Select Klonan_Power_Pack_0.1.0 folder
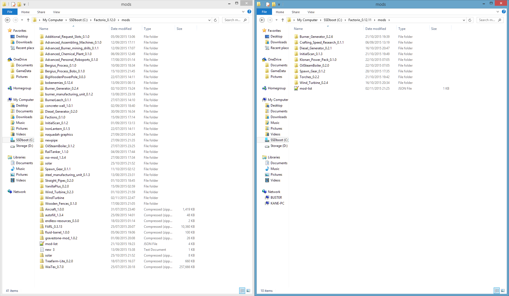 tap(315, 60)
